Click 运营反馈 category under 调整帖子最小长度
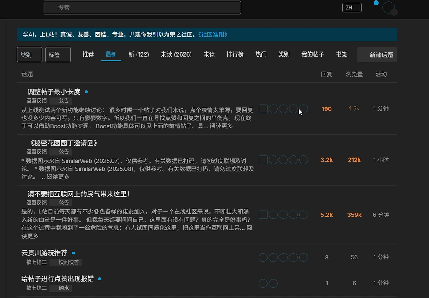Image resolution: width=429 pixels, height=298 pixels. coord(37,100)
